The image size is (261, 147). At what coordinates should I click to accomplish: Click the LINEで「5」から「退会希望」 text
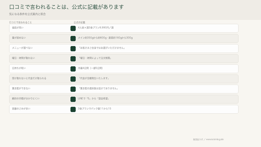pos(93,99)
